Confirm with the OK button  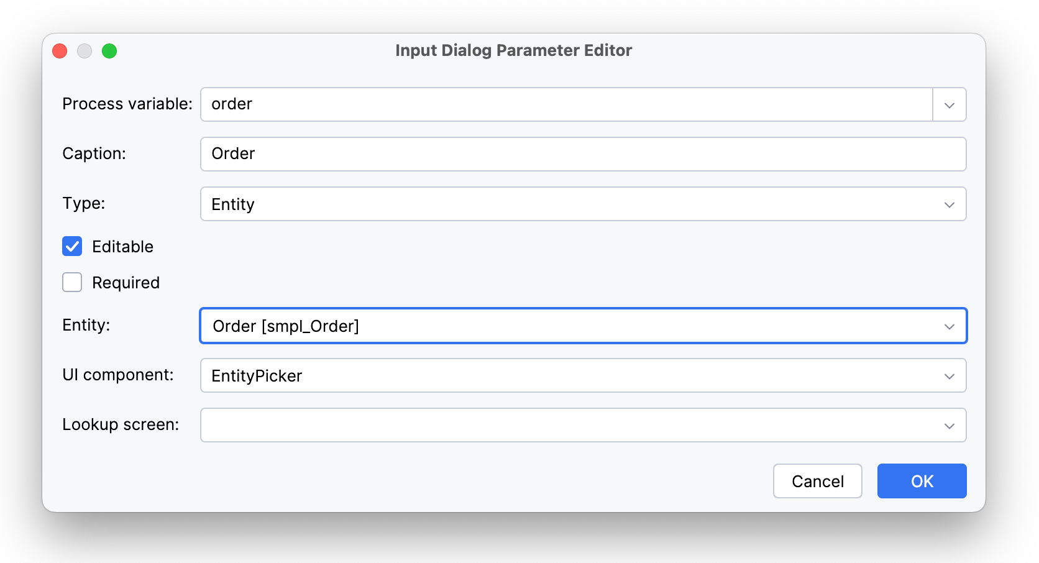(921, 481)
